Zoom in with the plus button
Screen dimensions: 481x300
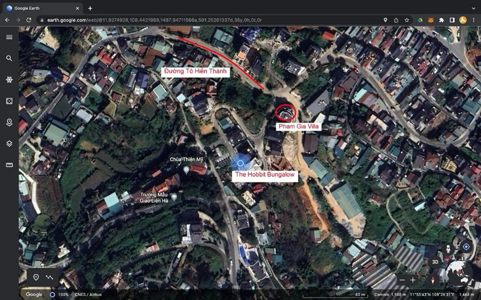(413, 280)
